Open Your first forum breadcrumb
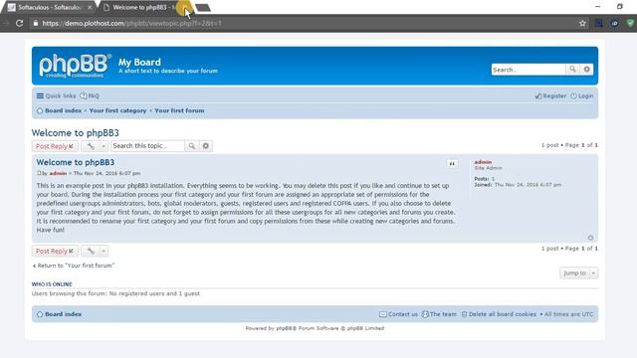 179,110
